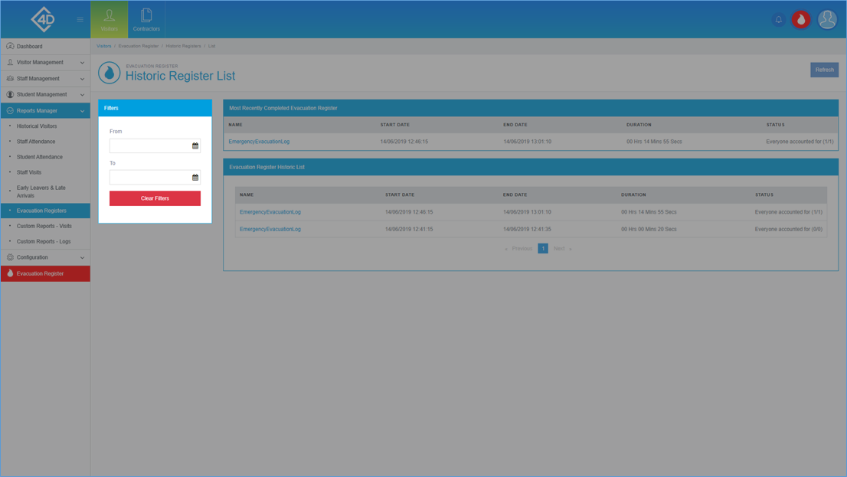
Task: Click the Configuration gear icon
Action: coord(10,258)
